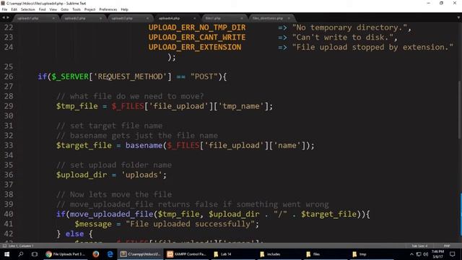Click the $message variable on line 41
Viewport: 462px width, 260px height.
[x=93, y=224]
